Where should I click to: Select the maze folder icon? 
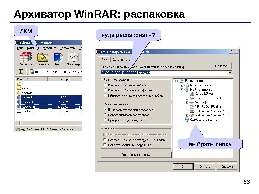point(19,88)
